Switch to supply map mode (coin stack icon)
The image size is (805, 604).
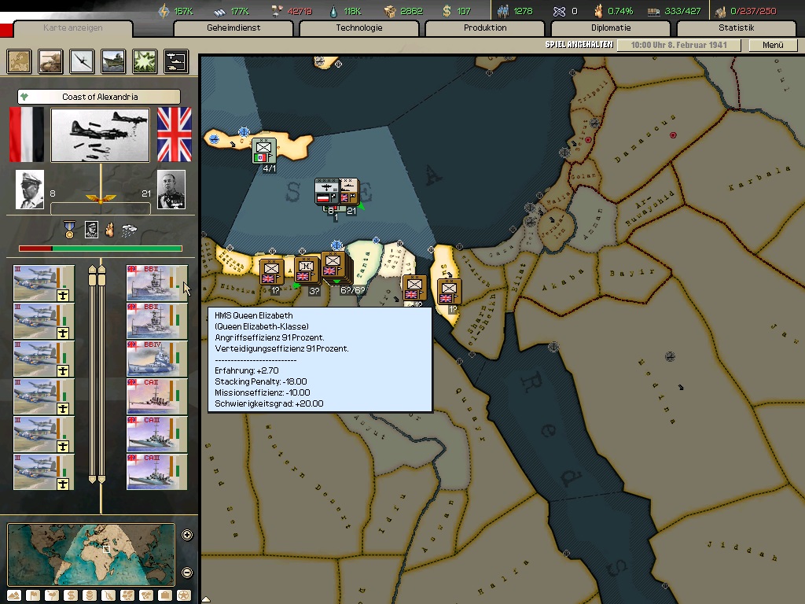[x=90, y=595]
